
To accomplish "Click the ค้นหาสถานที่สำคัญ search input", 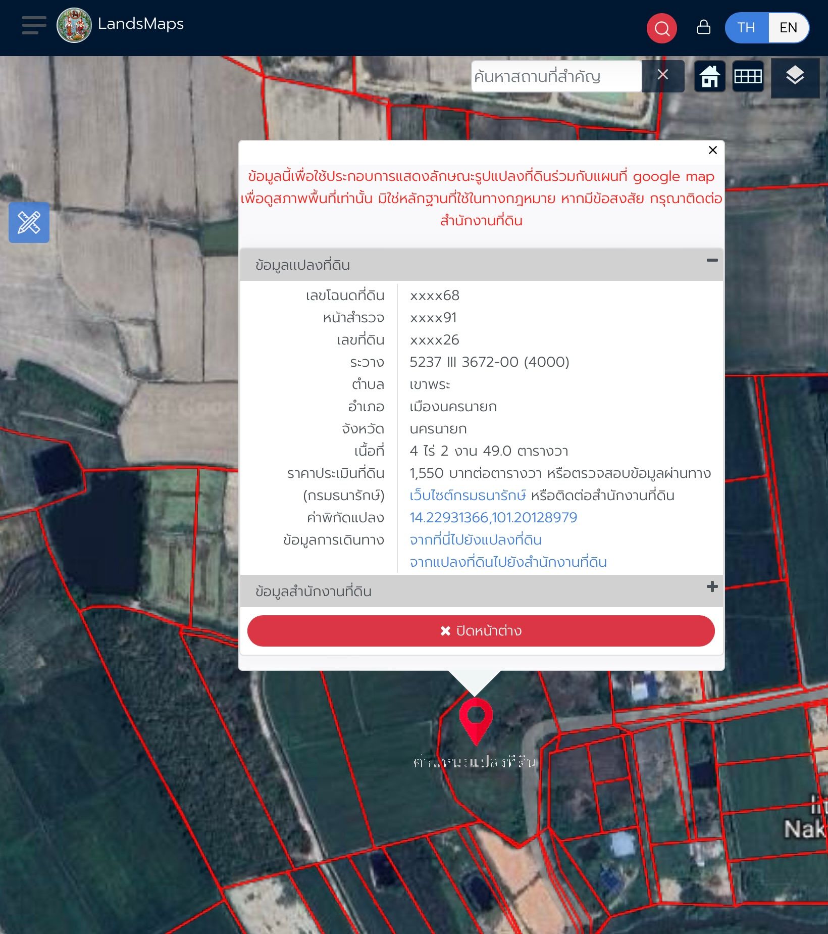I will (556, 76).
